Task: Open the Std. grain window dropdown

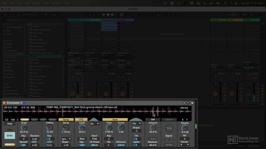Action: [x=136, y=124]
